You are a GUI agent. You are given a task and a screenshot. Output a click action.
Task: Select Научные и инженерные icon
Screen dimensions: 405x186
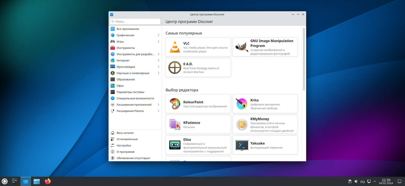(113, 73)
